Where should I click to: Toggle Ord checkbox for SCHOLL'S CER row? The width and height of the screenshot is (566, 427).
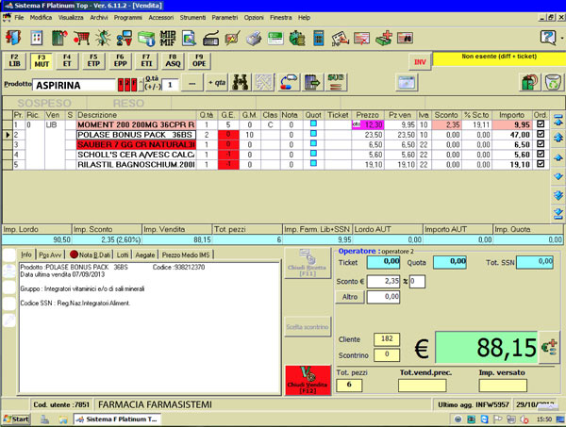(x=541, y=154)
